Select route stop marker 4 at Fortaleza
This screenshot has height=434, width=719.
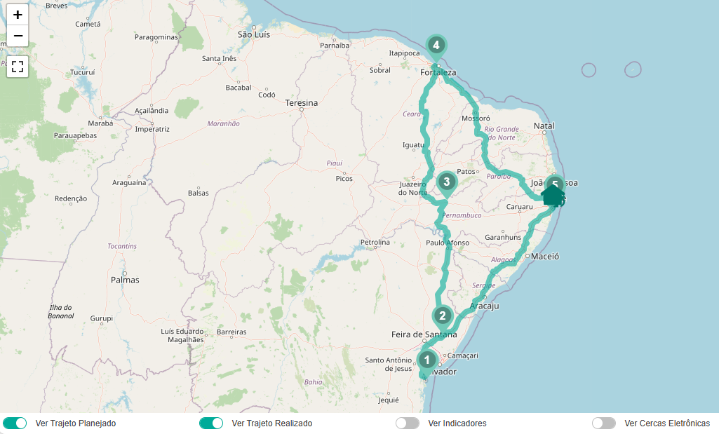(x=436, y=46)
